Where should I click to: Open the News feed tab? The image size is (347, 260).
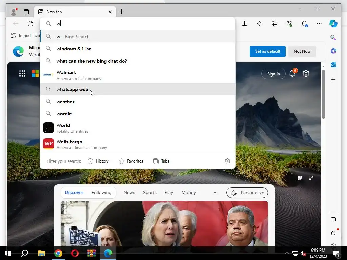[129, 192]
